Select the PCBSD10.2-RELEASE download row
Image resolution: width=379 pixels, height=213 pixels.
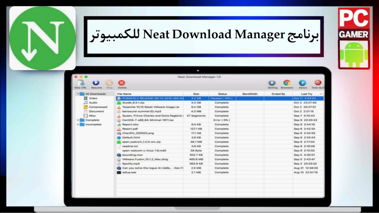coord(220,98)
